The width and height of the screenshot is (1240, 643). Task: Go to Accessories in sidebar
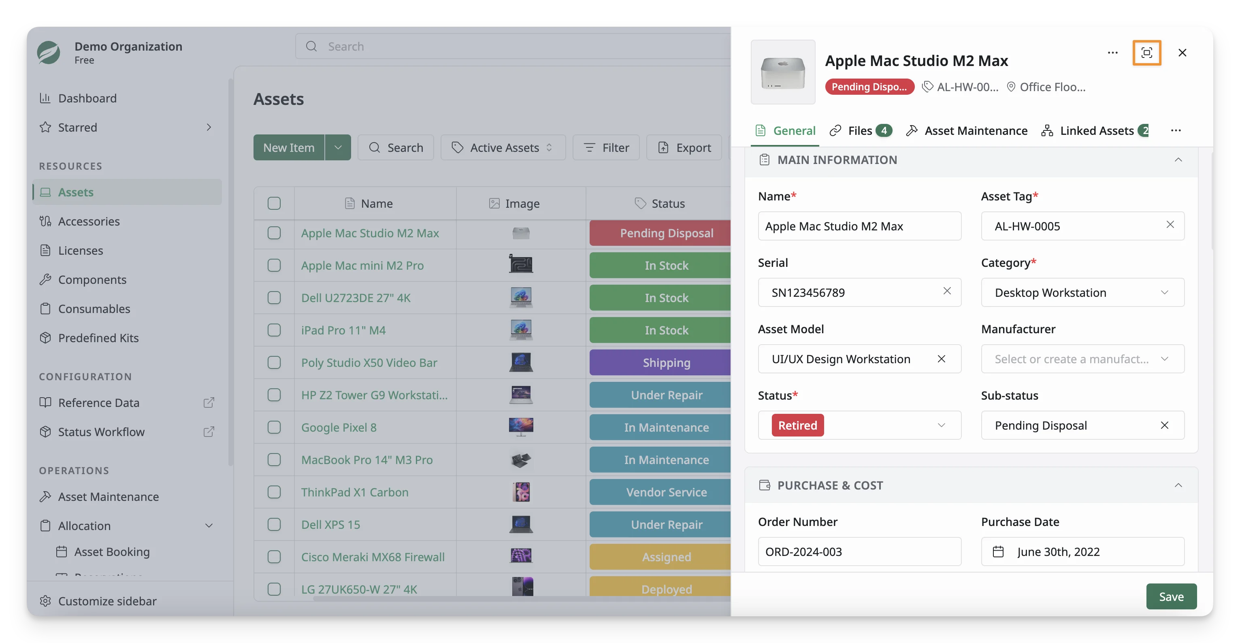click(x=127, y=221)
